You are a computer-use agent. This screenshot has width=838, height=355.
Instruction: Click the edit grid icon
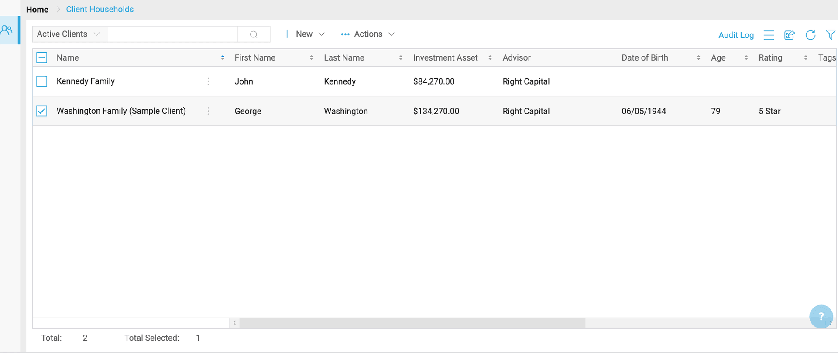pos(789,35)
